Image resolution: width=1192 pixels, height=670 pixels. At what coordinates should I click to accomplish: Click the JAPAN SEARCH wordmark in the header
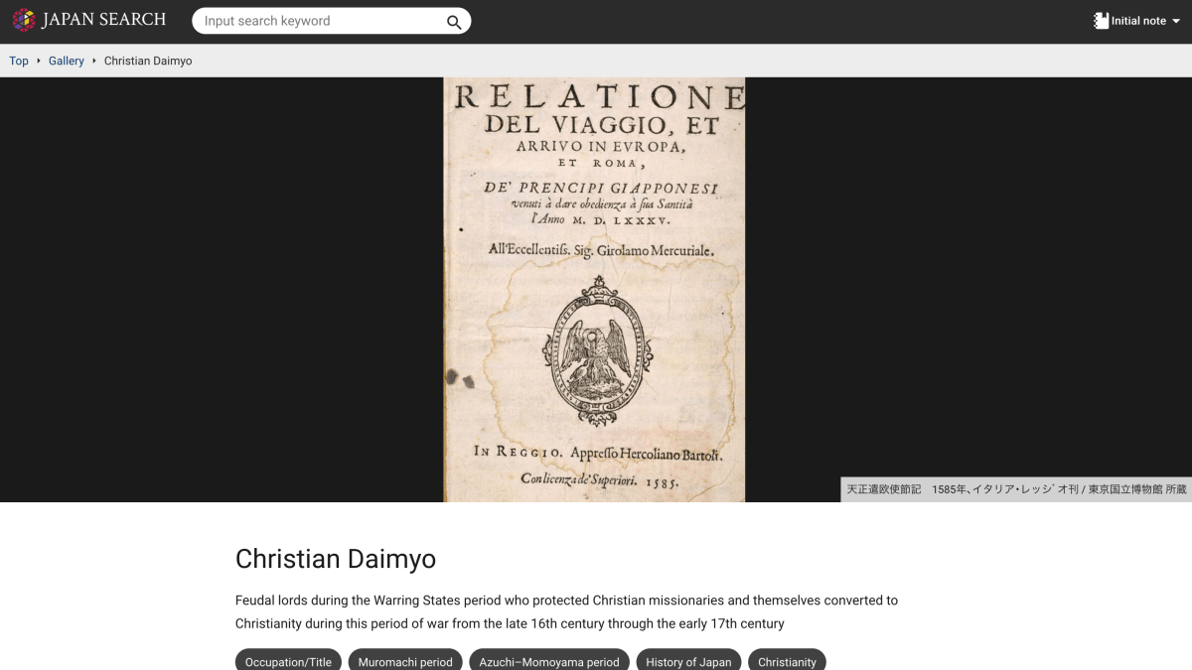tap(104, 19)
